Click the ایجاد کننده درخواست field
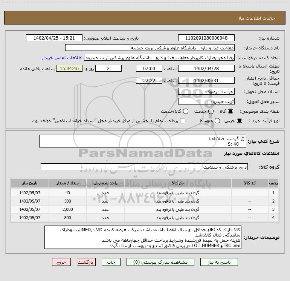The image size is (290, 281). pos(159,58)
